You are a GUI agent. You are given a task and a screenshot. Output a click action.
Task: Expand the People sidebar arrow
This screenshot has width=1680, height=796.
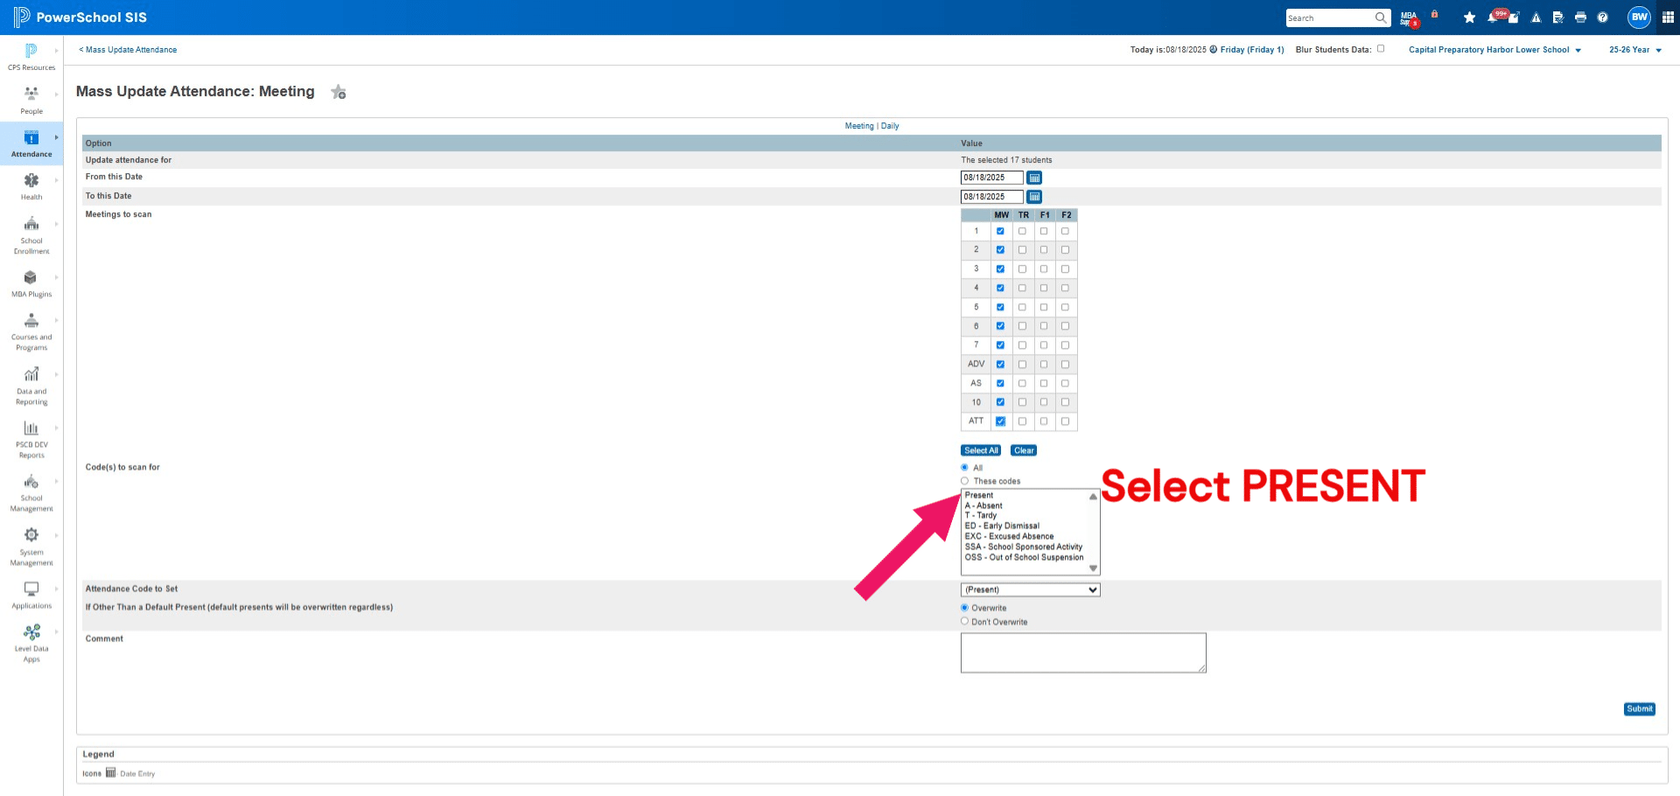(x=57, y=94)
